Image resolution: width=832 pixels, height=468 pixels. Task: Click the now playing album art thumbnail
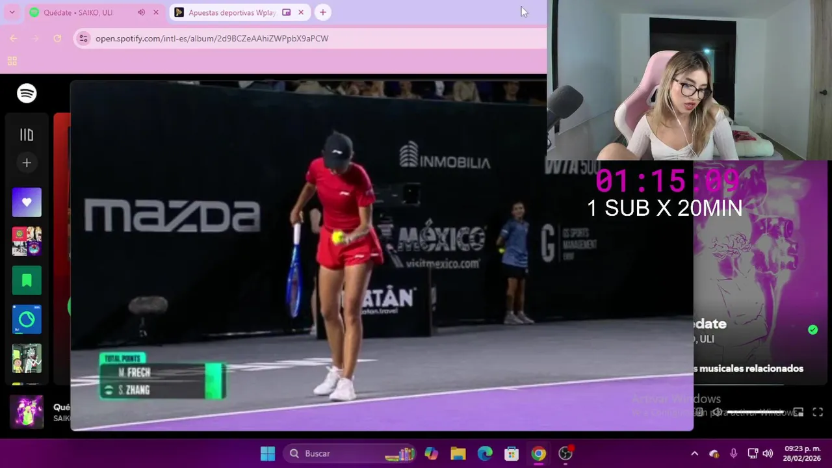click(27, 411)
